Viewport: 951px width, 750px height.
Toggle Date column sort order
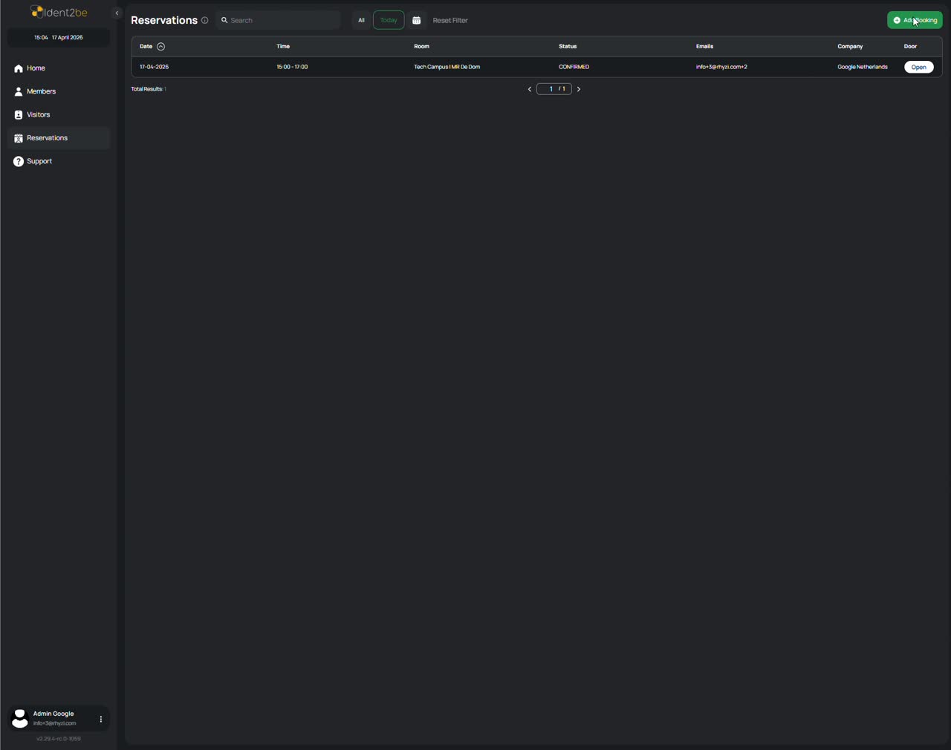160,47
